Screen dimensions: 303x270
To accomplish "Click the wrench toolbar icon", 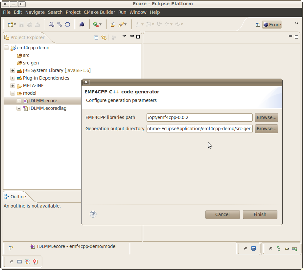I will pos(51,24).
